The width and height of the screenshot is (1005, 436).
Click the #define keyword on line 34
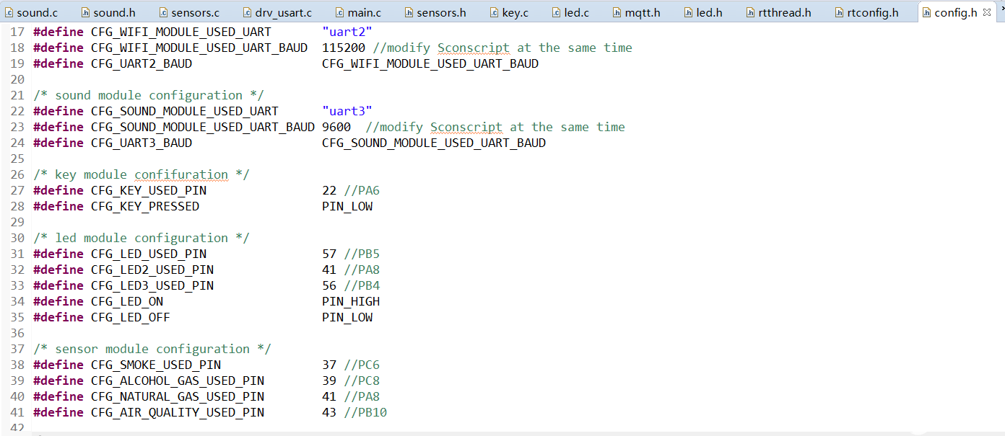click(58, 301)
